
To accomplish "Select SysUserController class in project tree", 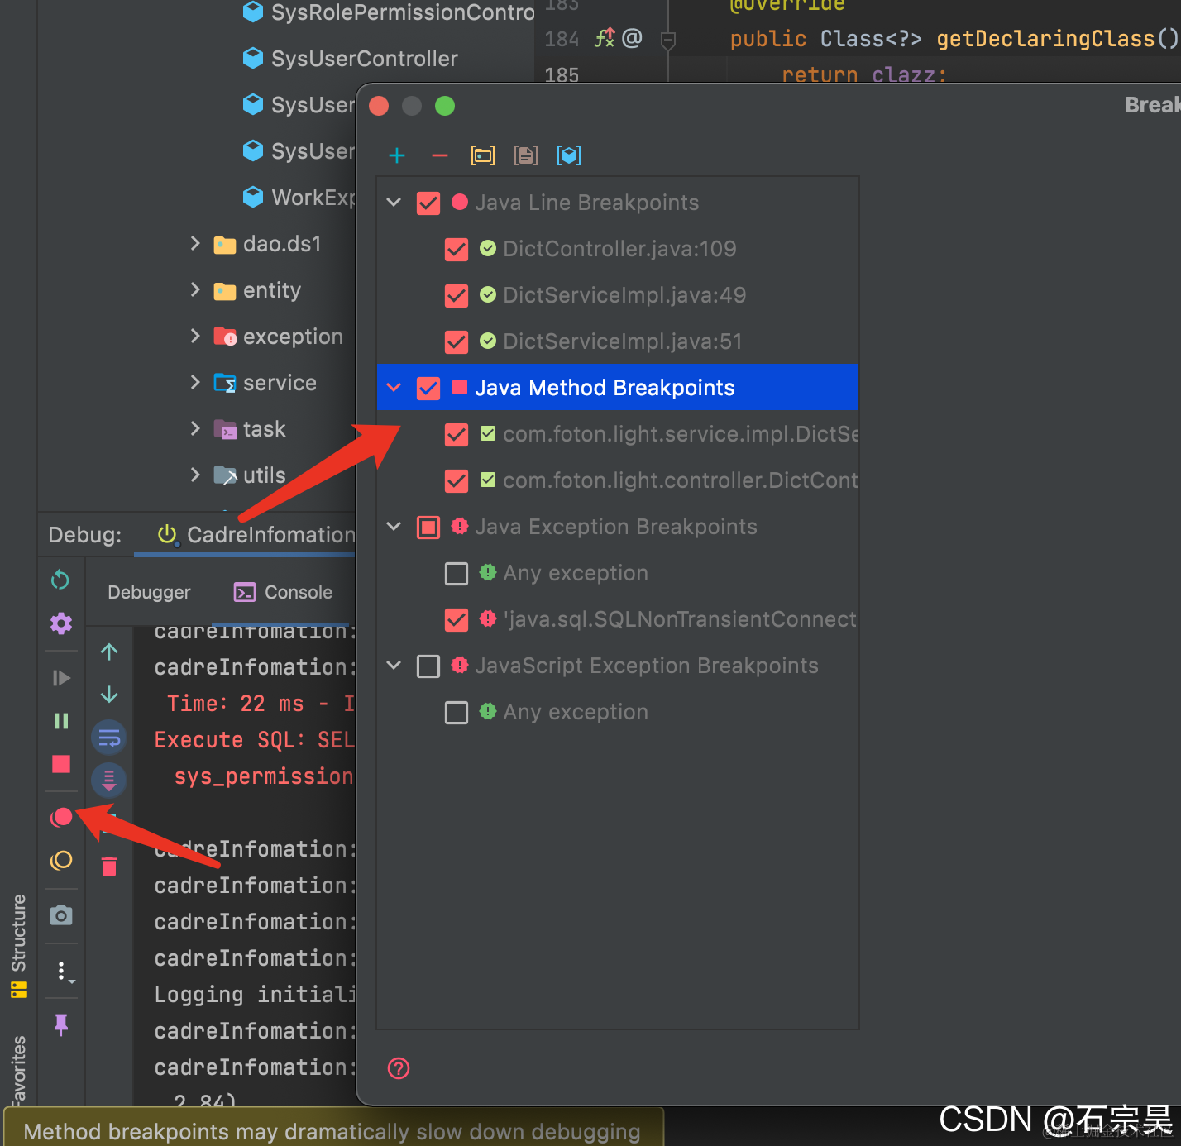I will click(350, 59).
